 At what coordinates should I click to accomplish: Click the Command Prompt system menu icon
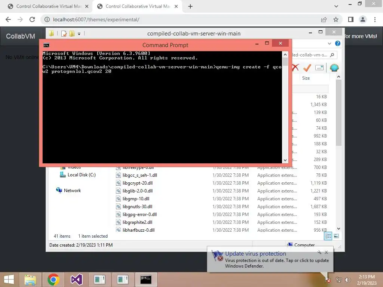click(46, 45)
